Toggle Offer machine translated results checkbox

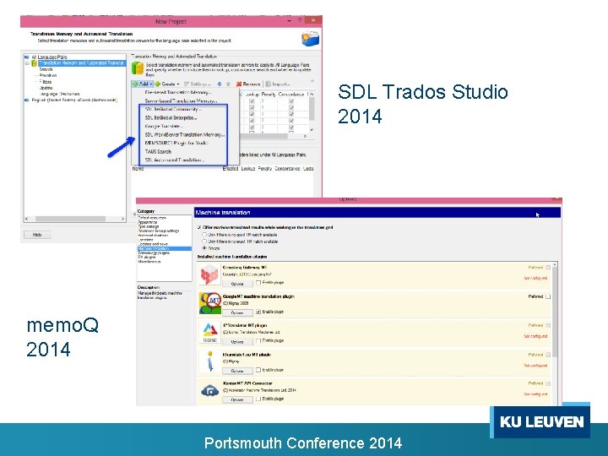coord(199,227)
